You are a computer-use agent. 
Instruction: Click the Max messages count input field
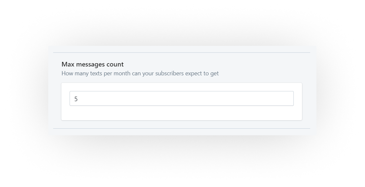coord(182,99)
